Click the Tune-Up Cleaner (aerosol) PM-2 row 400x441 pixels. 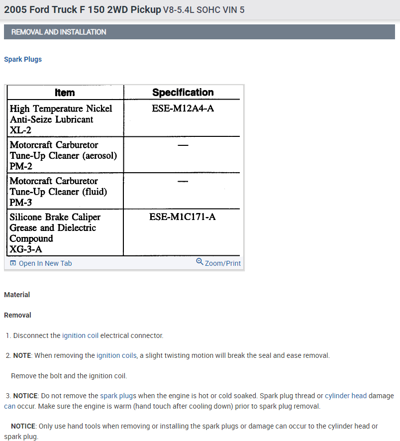point(63,155)
